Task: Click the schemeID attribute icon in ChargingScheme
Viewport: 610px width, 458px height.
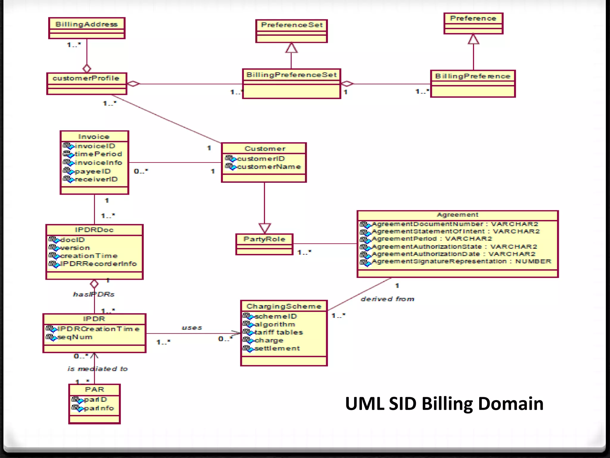Action: tap(248, 316)
